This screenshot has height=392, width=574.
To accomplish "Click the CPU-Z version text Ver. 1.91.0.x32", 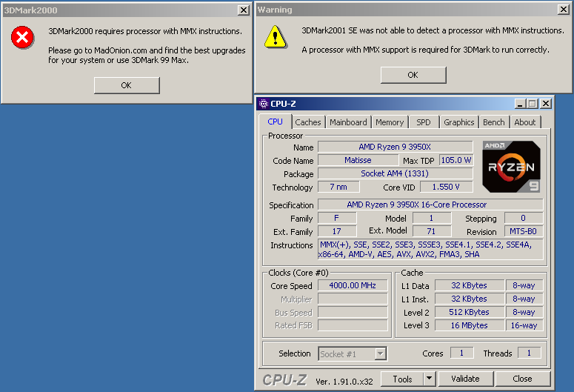I will coord(344,382).
